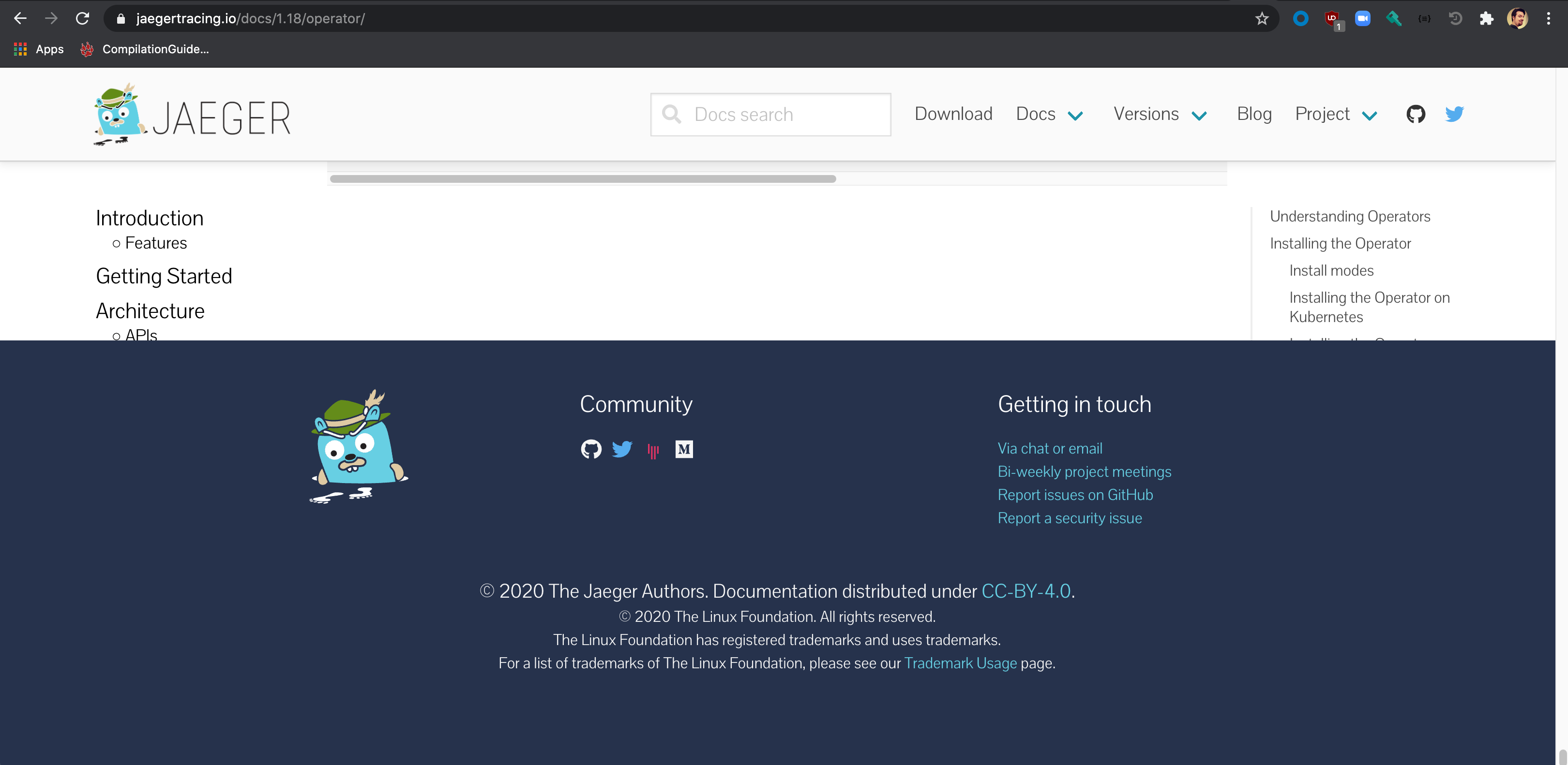Open the Jaeger GitHub repository from the header
Viewport: 1568px width, 765px height.
(x=1416, y=114)
